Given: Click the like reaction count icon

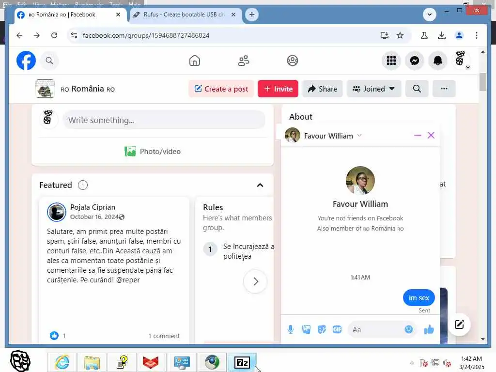Looking at the screenshot, I should [x=54, y=336].
